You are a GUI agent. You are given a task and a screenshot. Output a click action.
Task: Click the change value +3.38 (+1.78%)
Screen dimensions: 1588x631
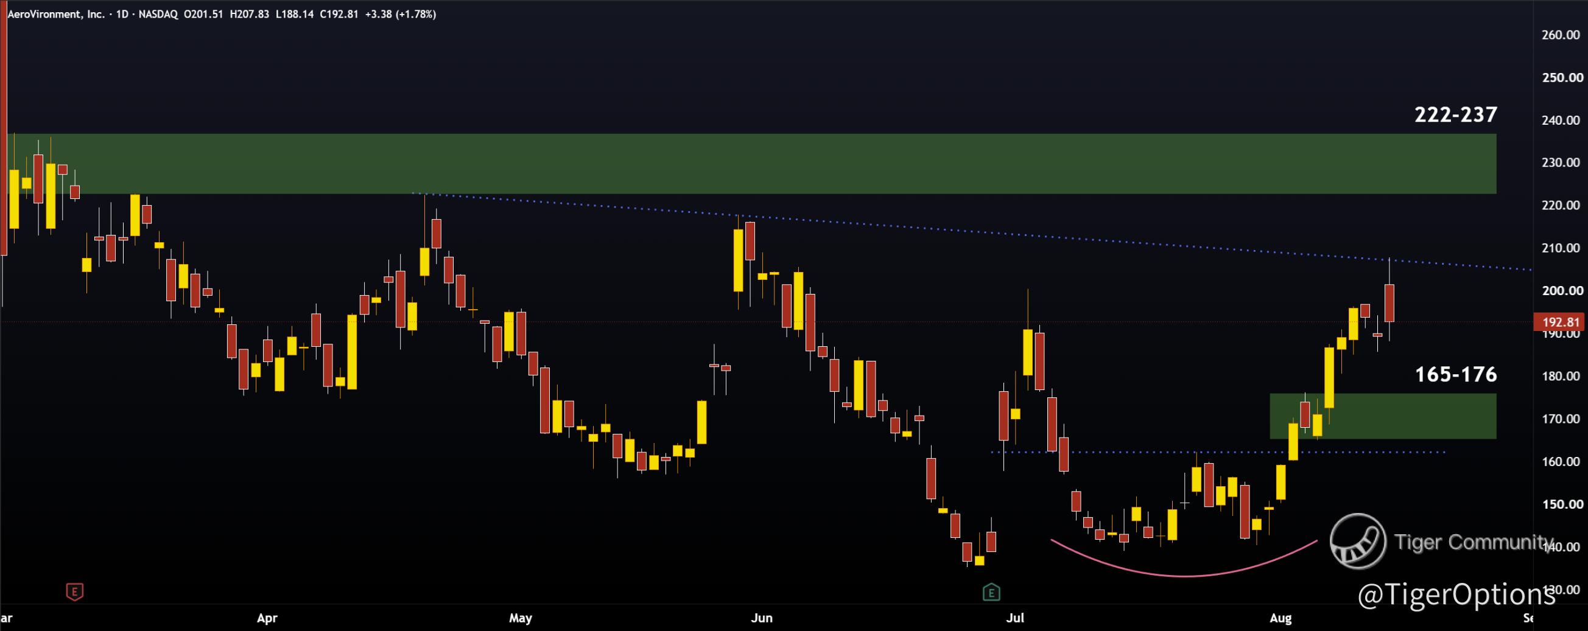(401, 14)
